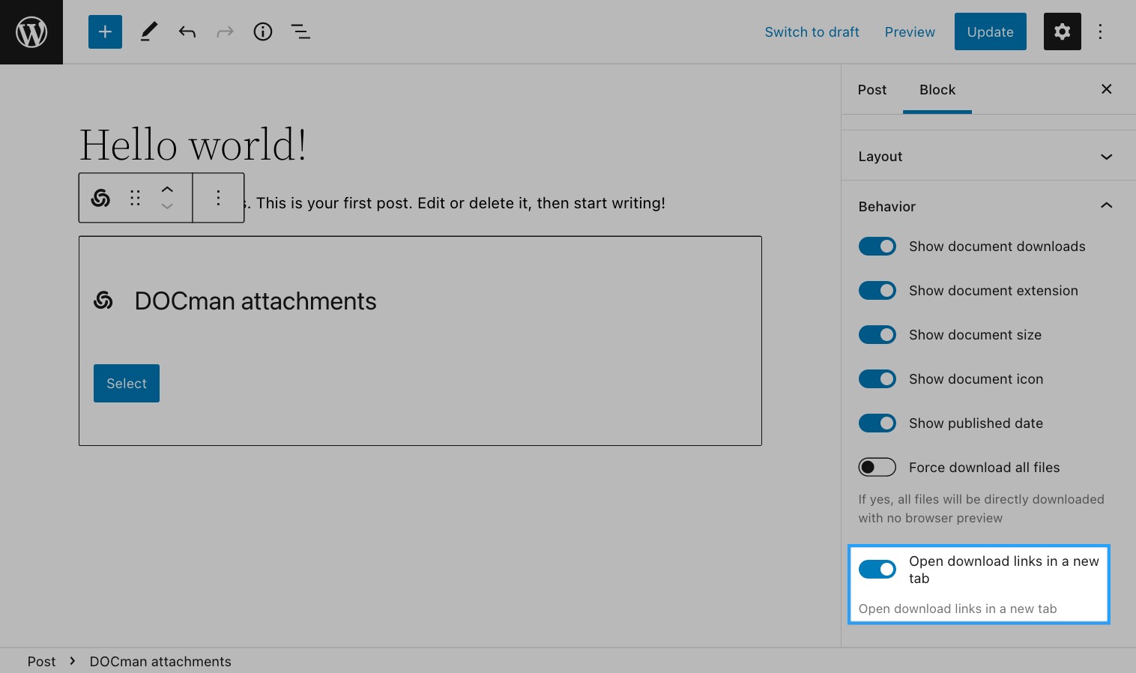Screen dimensions: 1136x673
Task: Toggle Show document icon switch
Action: click(877, 379)
